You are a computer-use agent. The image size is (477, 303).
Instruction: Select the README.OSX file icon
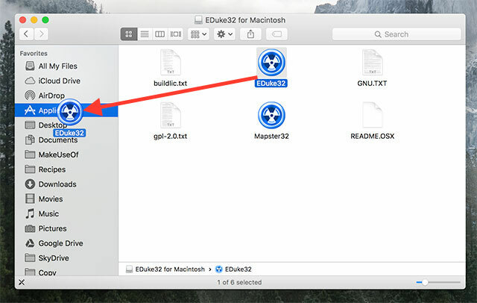pos(373,115)
